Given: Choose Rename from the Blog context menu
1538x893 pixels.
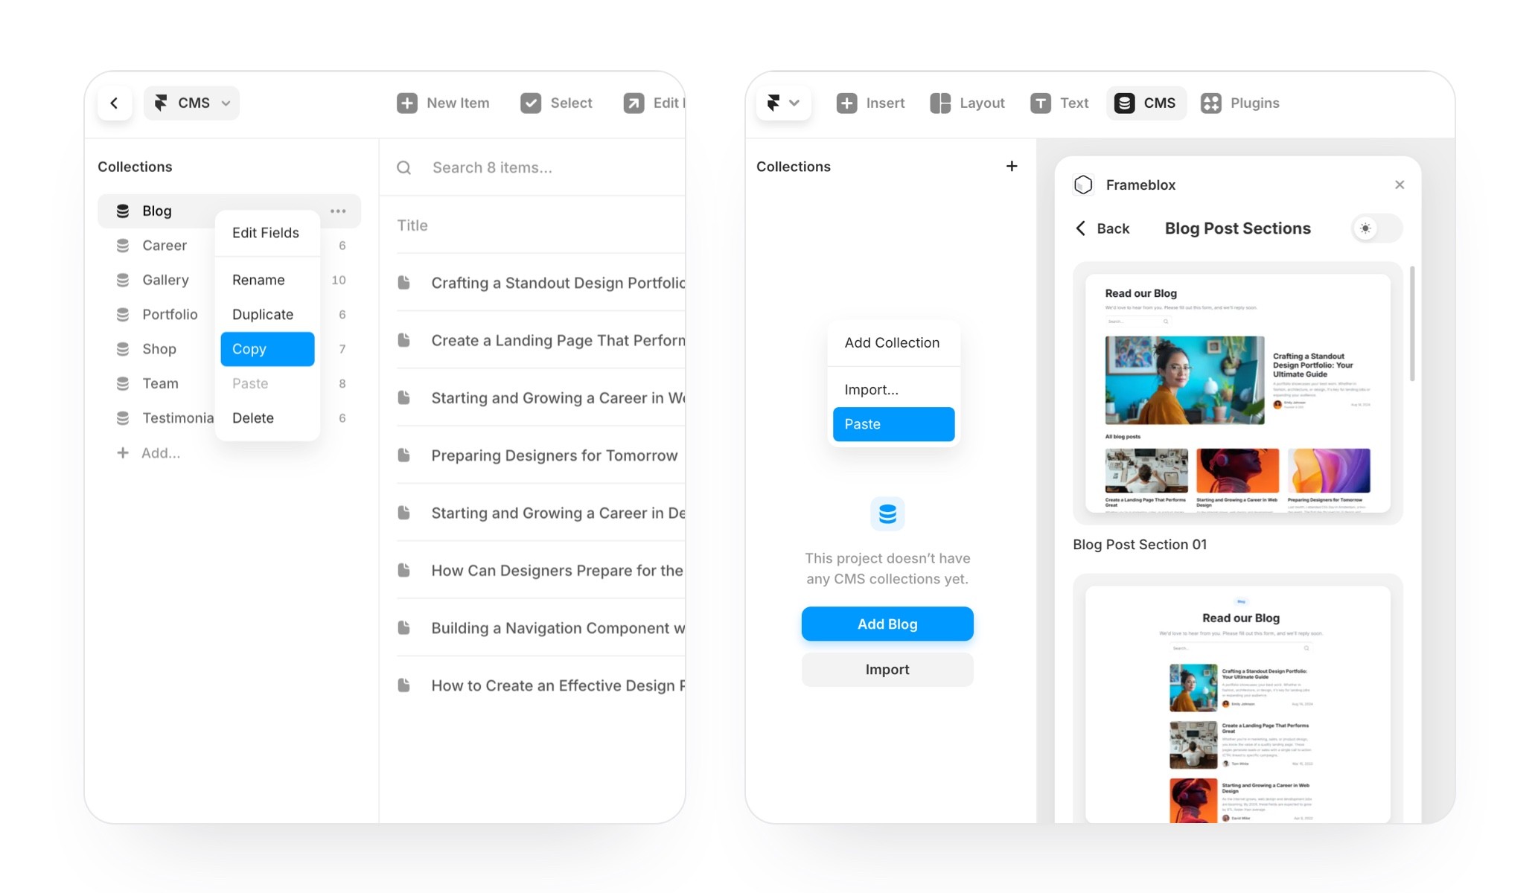Looking at the screenshot, I should [x=258, y=280].
